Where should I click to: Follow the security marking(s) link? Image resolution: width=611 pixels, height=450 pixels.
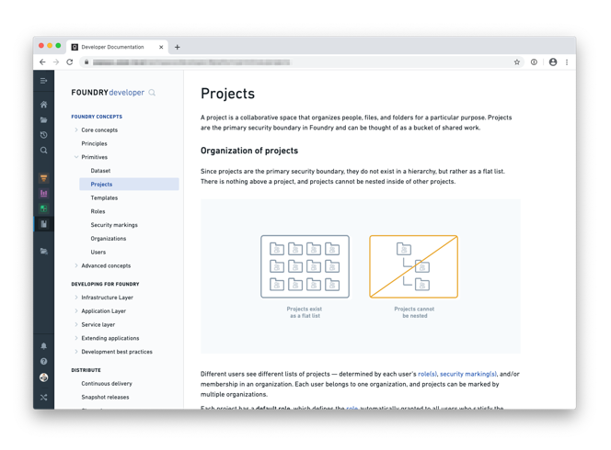tap(468, 374)
